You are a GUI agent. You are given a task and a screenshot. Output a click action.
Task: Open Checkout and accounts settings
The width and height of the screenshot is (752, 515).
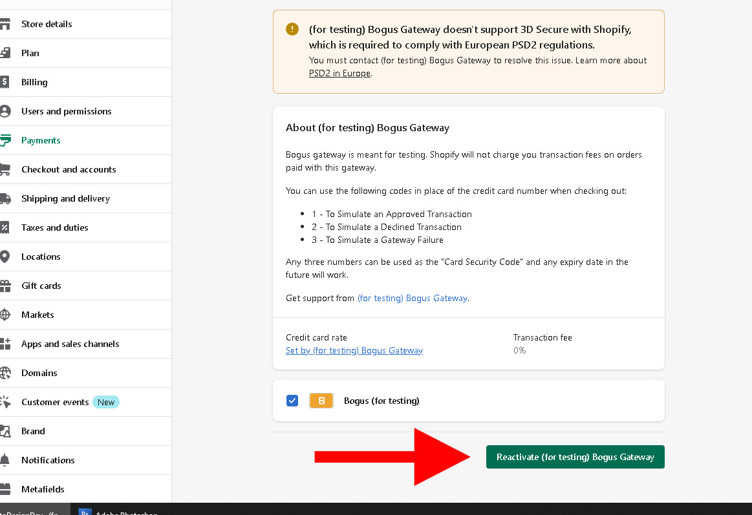pyautogui.click(x=85, y=169)
